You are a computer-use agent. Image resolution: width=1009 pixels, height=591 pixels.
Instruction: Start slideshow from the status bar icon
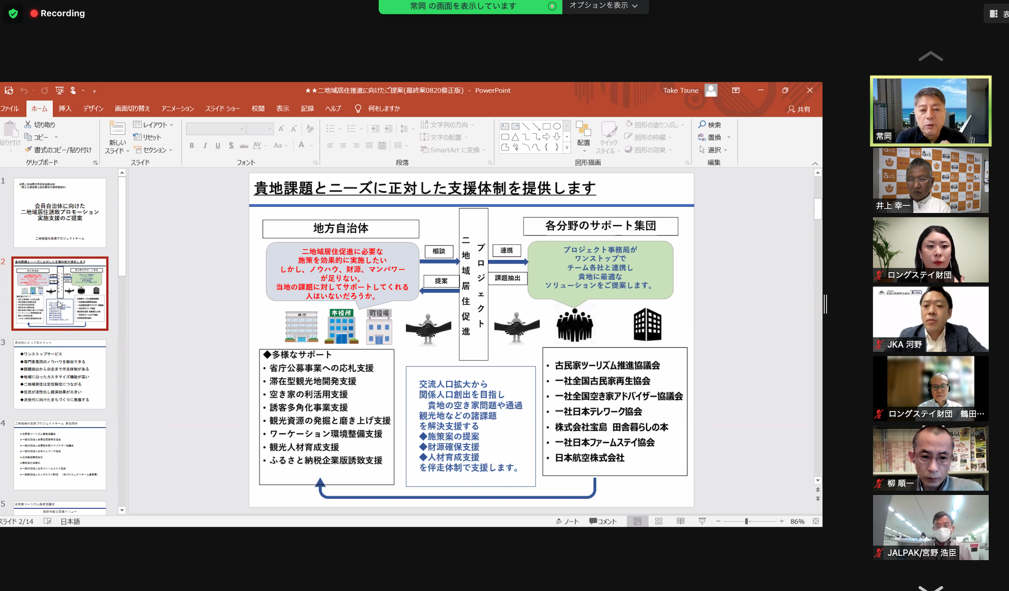click(702, 521)
